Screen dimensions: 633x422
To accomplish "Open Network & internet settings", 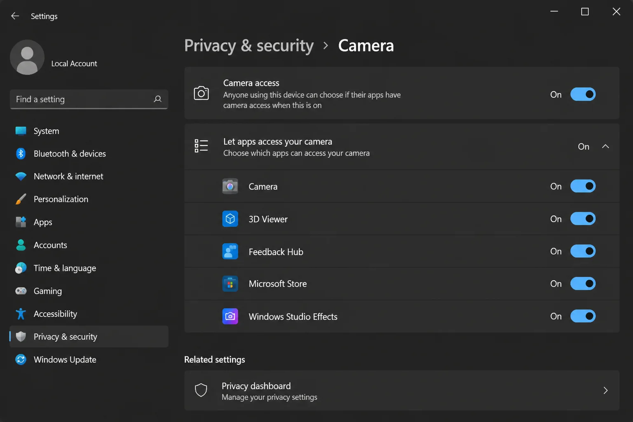I will click(x=89, y=176).
